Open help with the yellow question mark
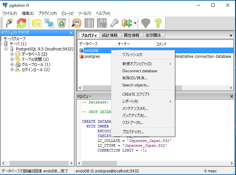 pyautogui.click(x=158, y=23)
